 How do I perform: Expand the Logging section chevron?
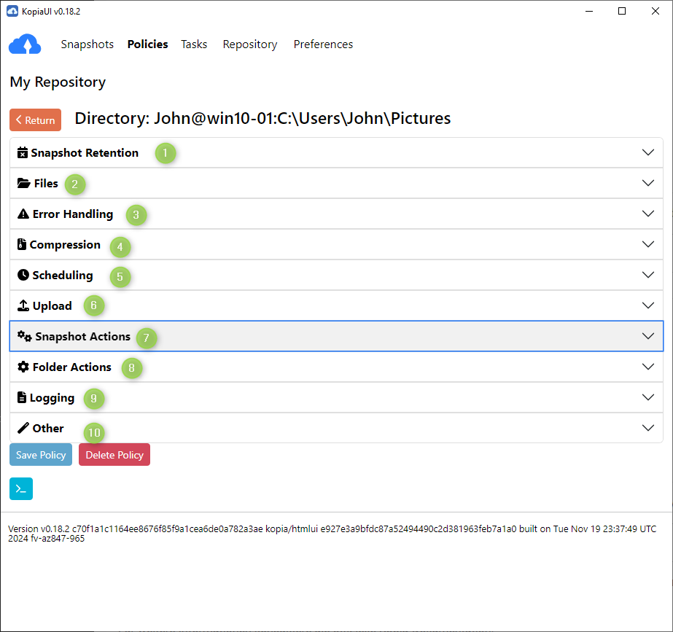point(648,397)
